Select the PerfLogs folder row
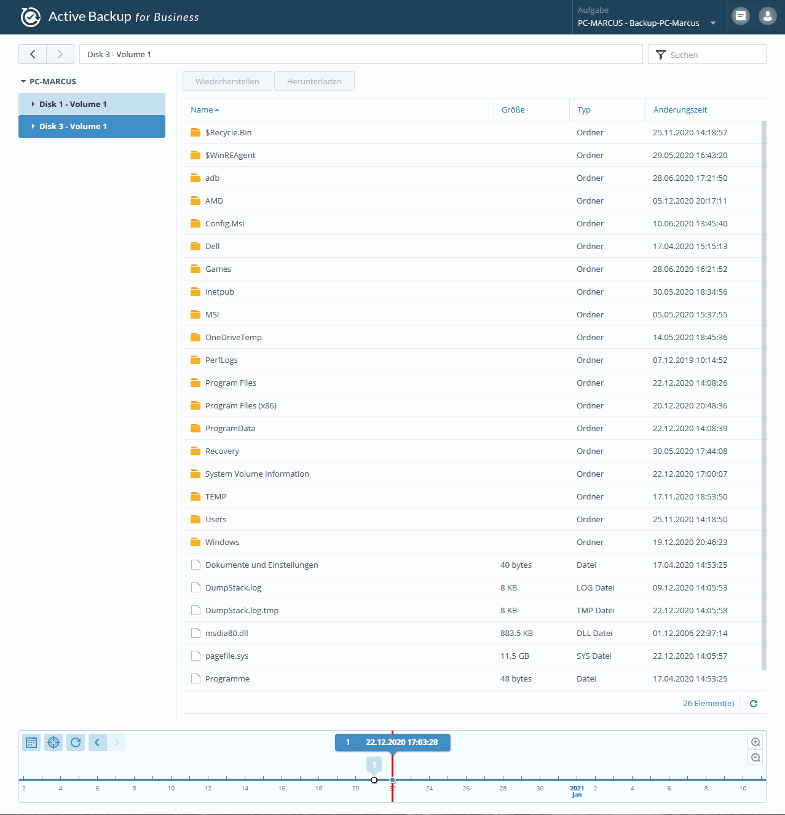The image size is (785, 815). (x=471, y=360)
